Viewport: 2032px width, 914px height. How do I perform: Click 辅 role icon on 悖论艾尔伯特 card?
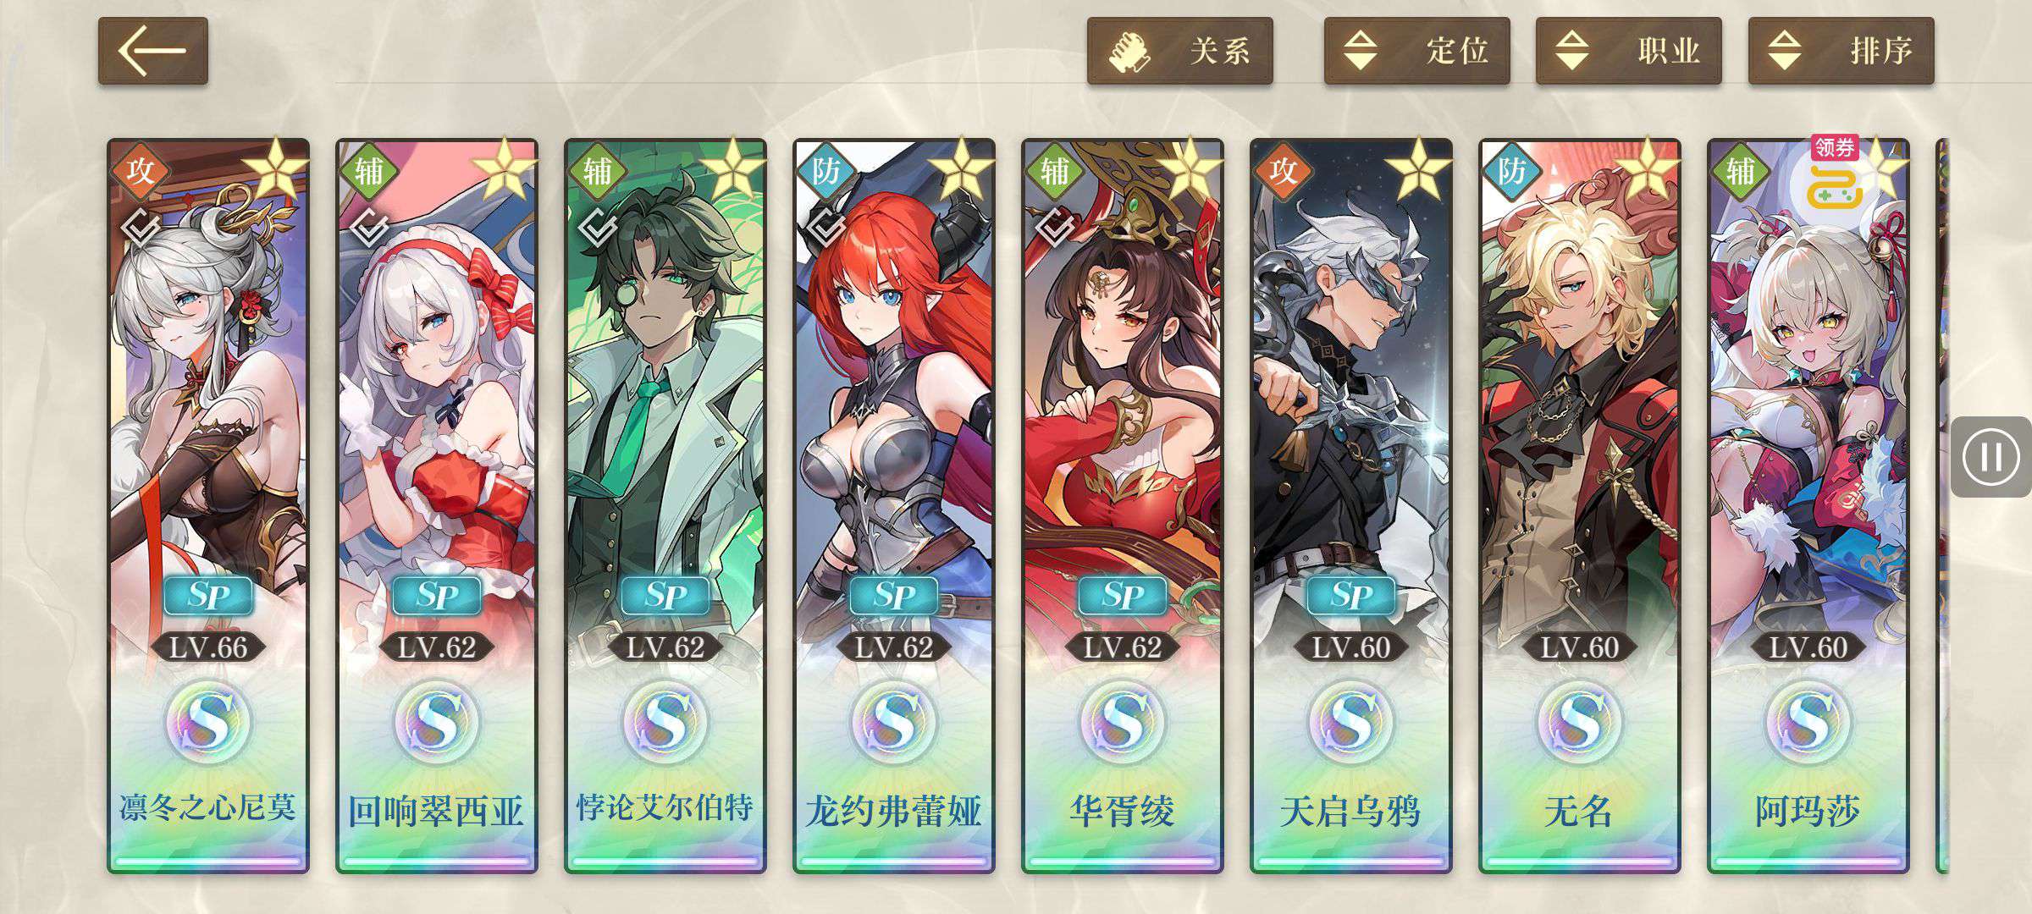pos(598,171)
